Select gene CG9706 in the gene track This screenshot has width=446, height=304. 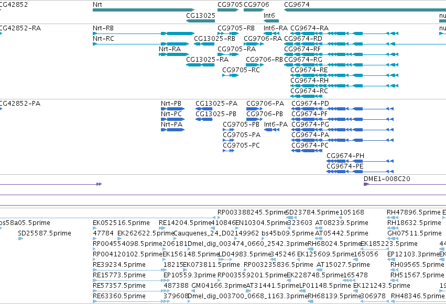tap(256, 5)
